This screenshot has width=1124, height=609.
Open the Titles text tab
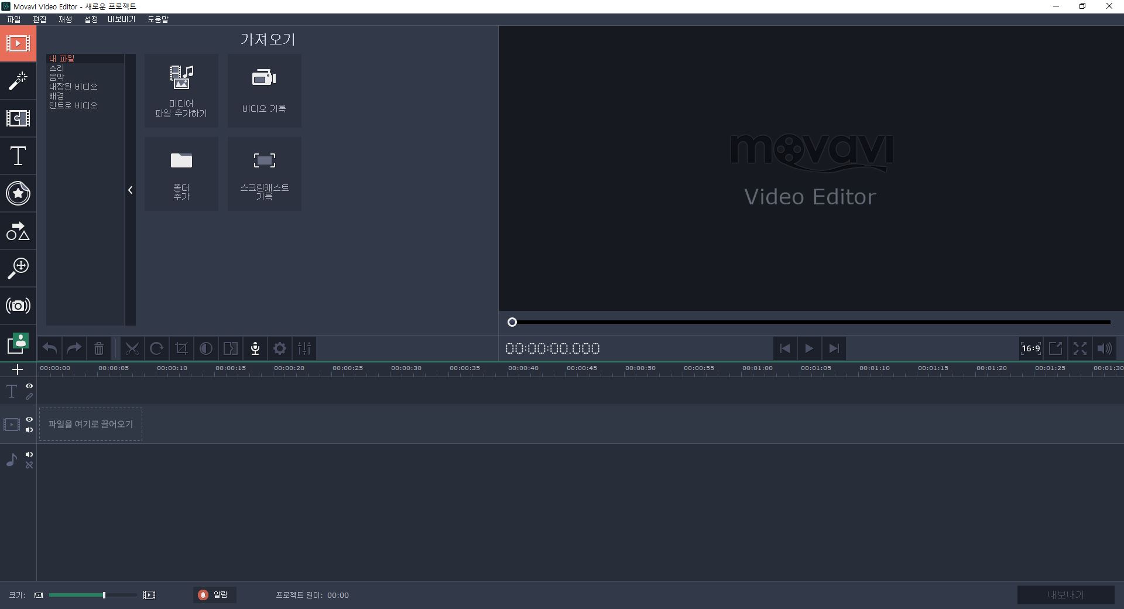point(18,156)
